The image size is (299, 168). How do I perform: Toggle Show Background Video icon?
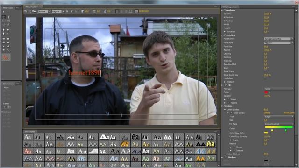[136, 11]
